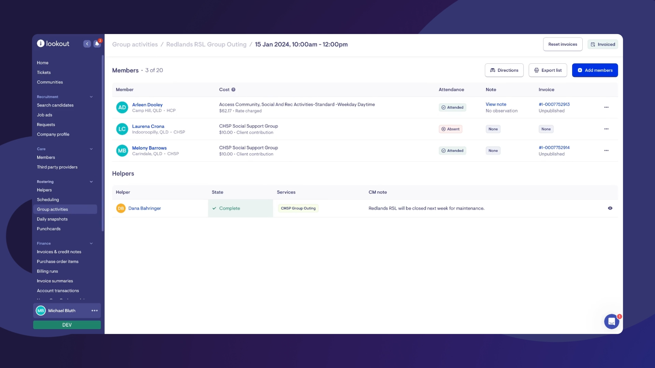The image size is (655, 368).
Task: Collapse the Finance sidebar section
Action: [x=91, y=243]
